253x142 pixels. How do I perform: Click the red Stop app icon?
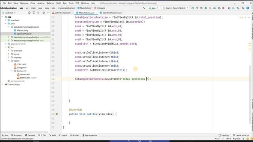click(x=223, y=8)
